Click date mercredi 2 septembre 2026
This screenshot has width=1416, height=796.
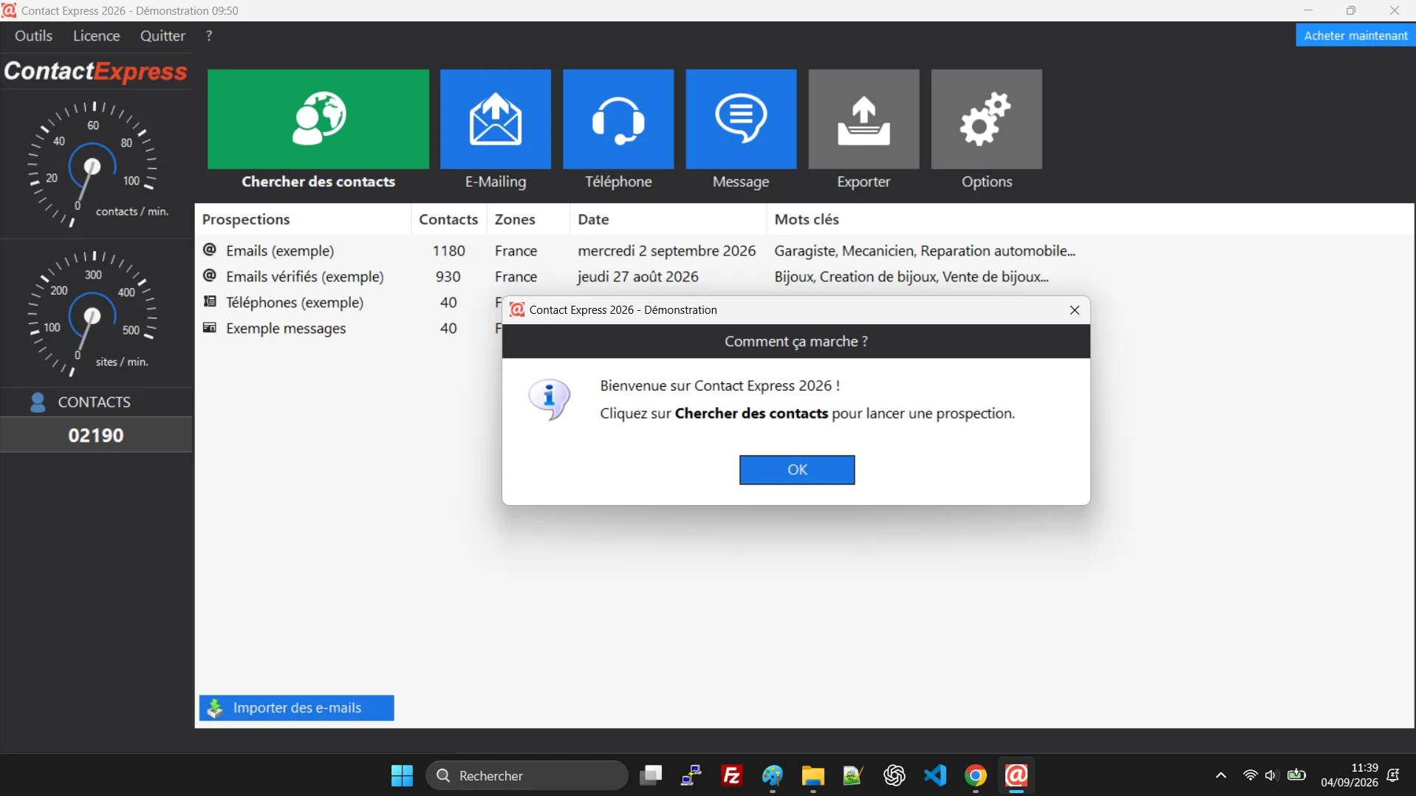pyautogui.click(x=666, y=251)
